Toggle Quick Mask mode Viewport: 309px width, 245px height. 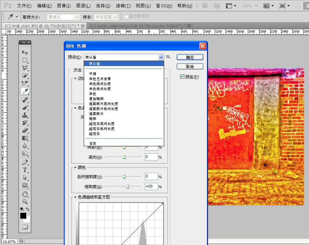[25, 227]
